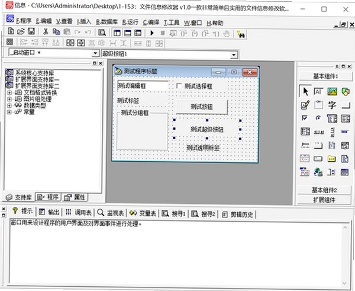Select the slider bar component icon

coord(305,145)
